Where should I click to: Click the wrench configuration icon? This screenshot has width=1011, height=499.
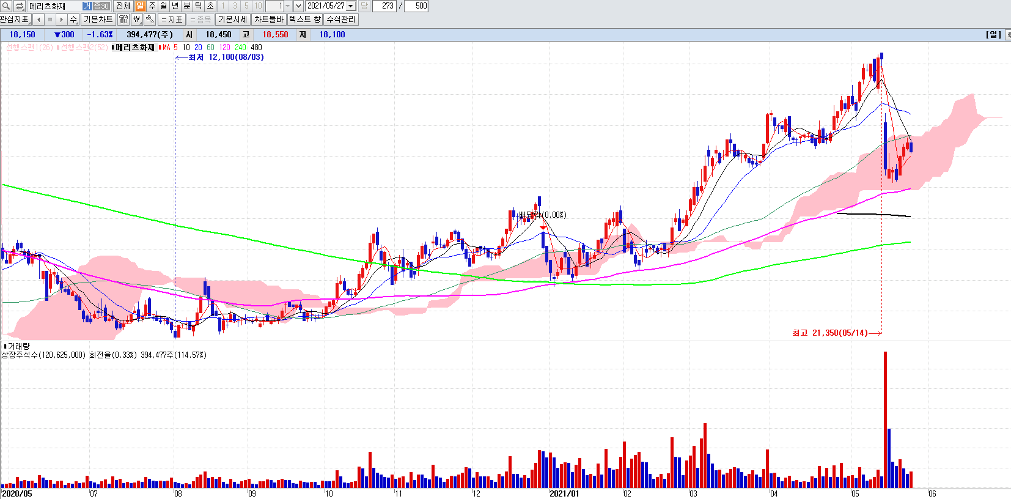pos(150,20)
